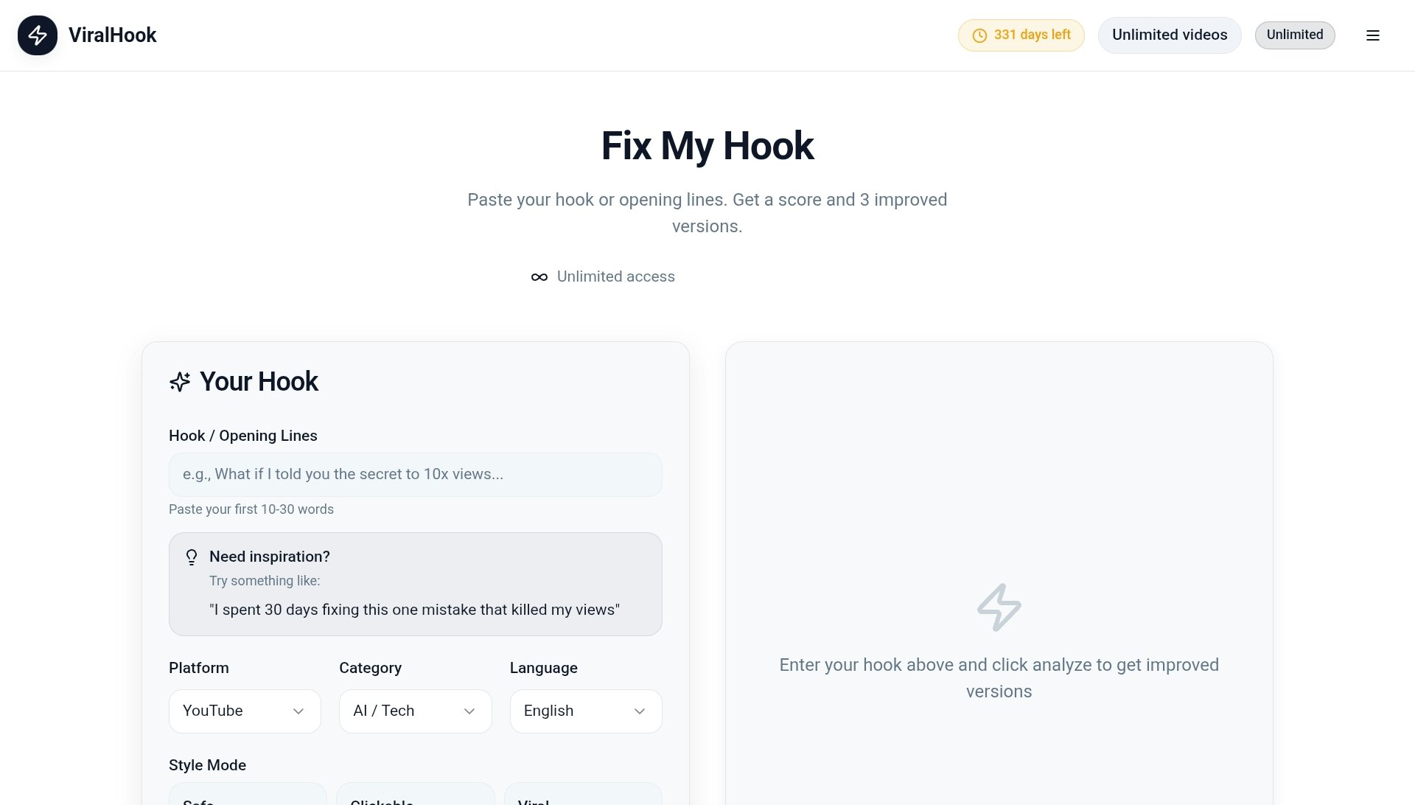Click the Unlimited videos badge
The width and height of the screenshot is (1415, 805).
coord(1169,35)
